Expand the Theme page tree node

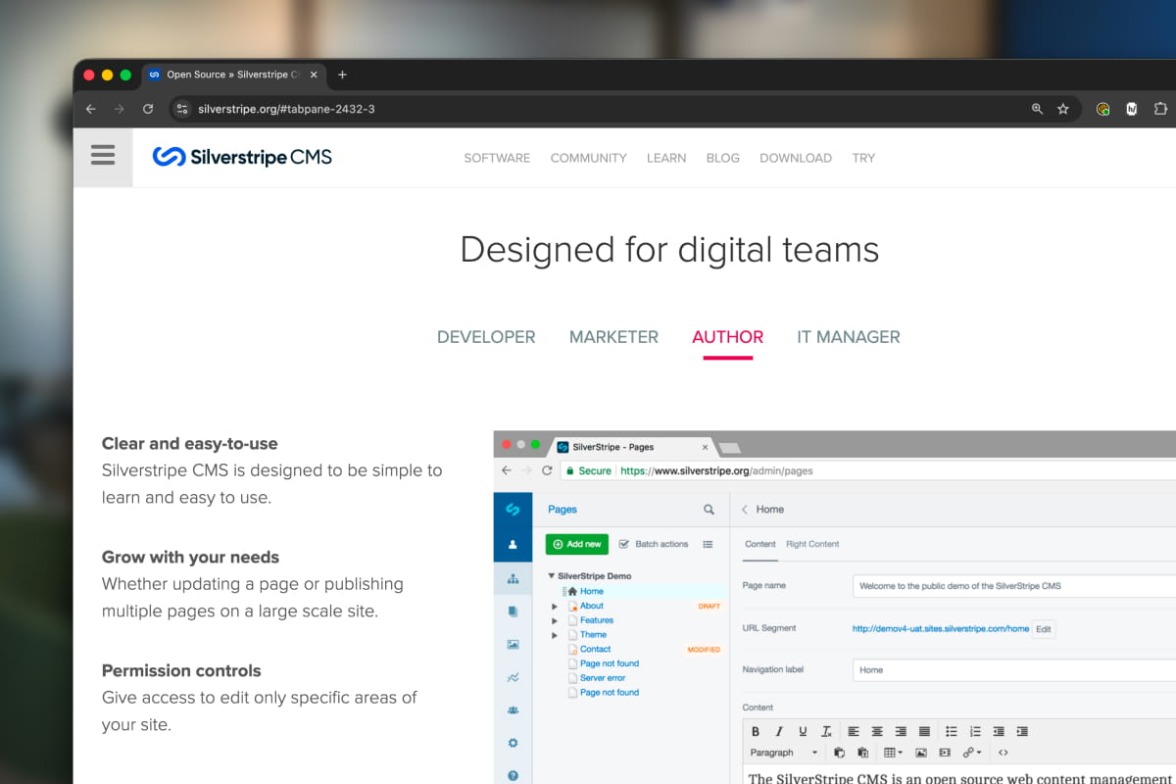click(x=555, y=635)
